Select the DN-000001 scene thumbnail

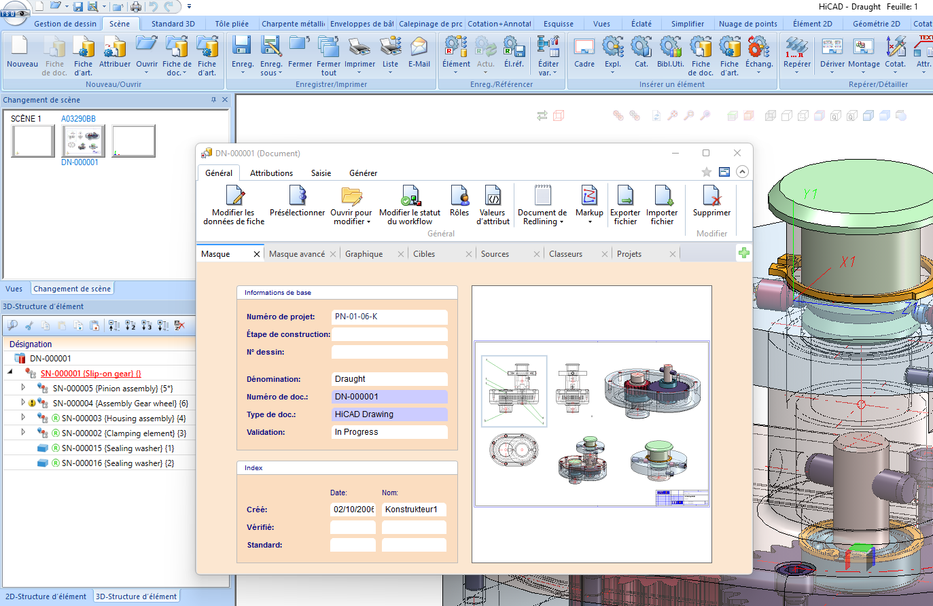[x=84, y=141]
